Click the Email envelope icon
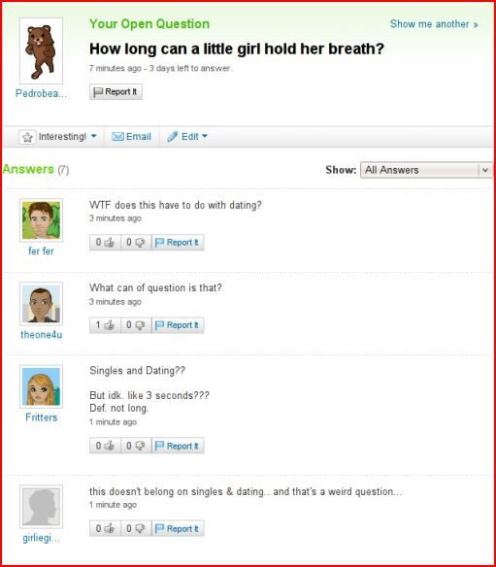The width and height of the screenshot is (496, 567). click(117, 136)
